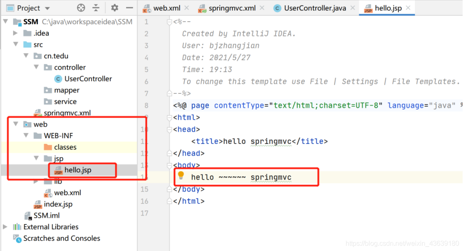Open Project panel settings gear
Screen dimensions: 463x251
tap(114, 8)
